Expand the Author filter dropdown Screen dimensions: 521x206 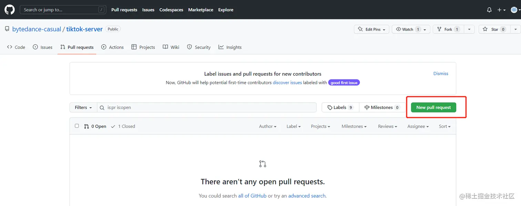267,126
